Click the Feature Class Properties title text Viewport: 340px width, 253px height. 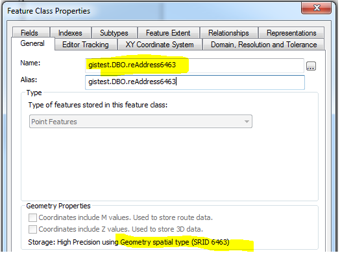(49, 11)
